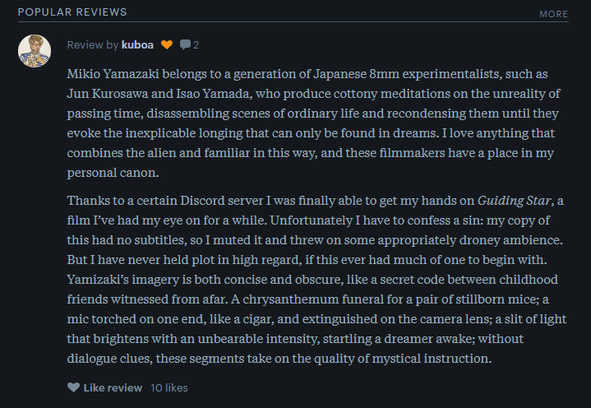This screenshot has height=408, width=591.
Task: Open the Popular Reviews section heading
Action: click(x=72, y=12)
